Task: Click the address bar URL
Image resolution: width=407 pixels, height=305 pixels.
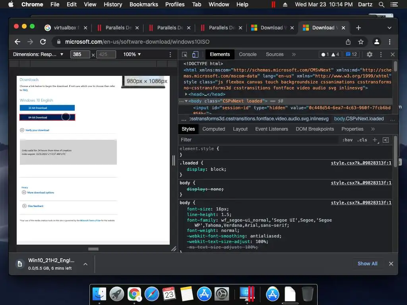Action: click(x=137, y=42)
